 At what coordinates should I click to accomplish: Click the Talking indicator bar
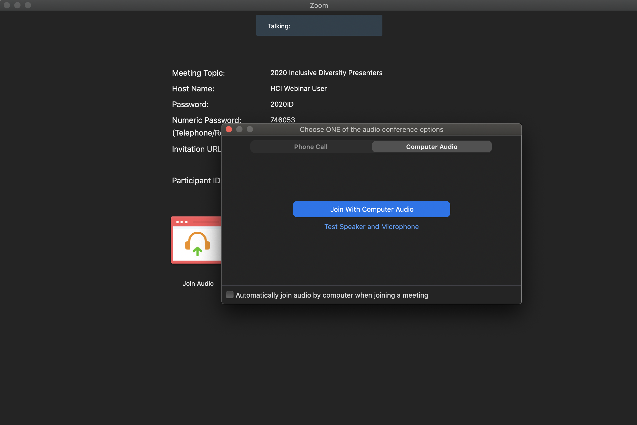point(319,25)
